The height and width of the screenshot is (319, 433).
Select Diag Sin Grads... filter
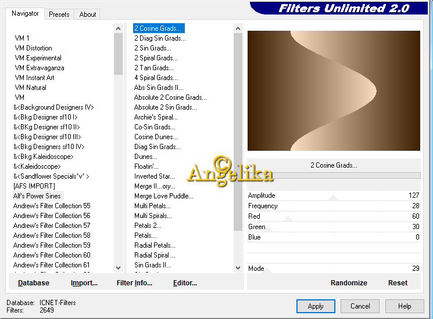tap(157, 147)
